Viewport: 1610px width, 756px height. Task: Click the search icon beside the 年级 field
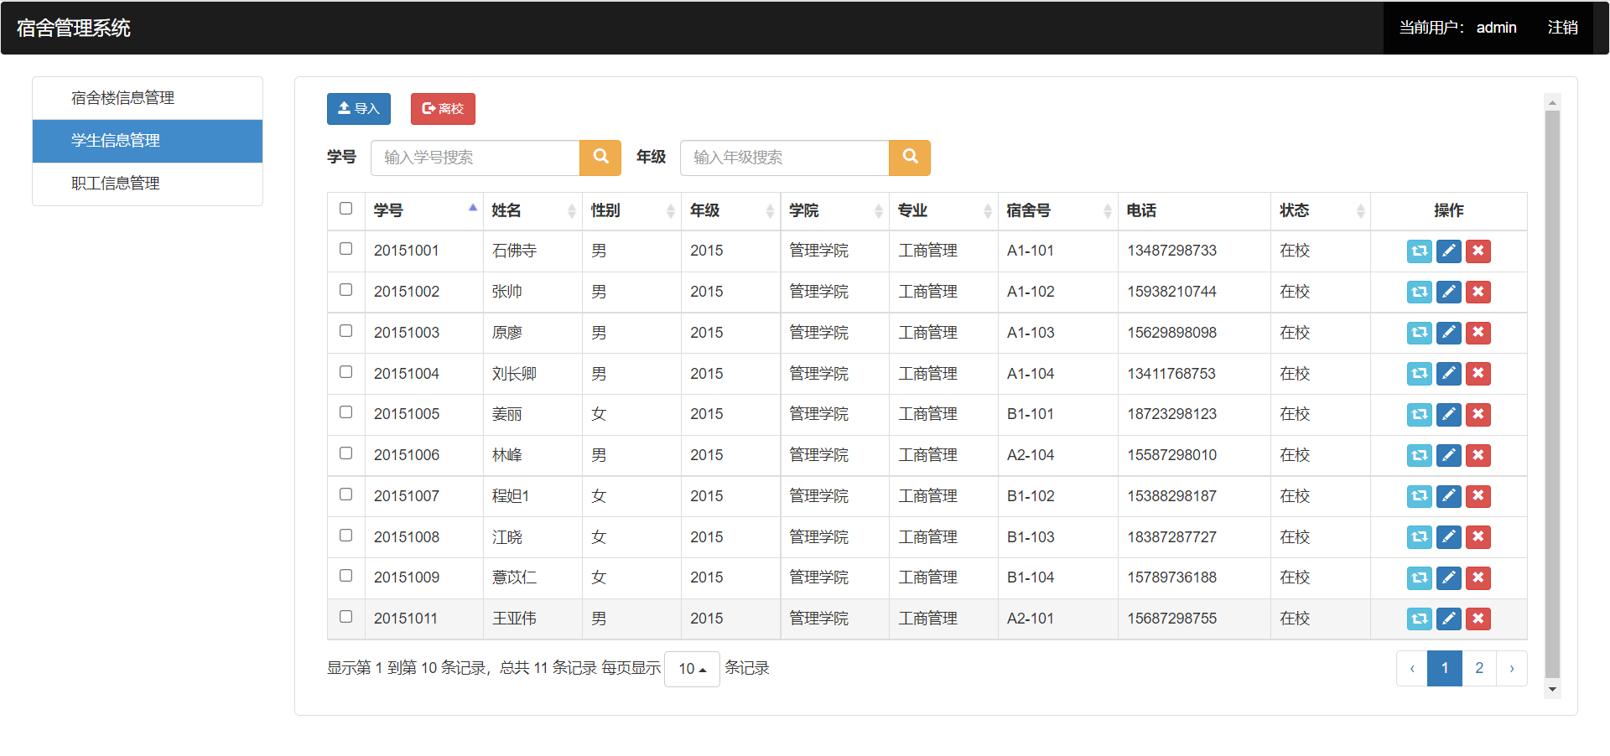(x=910, y=158)
